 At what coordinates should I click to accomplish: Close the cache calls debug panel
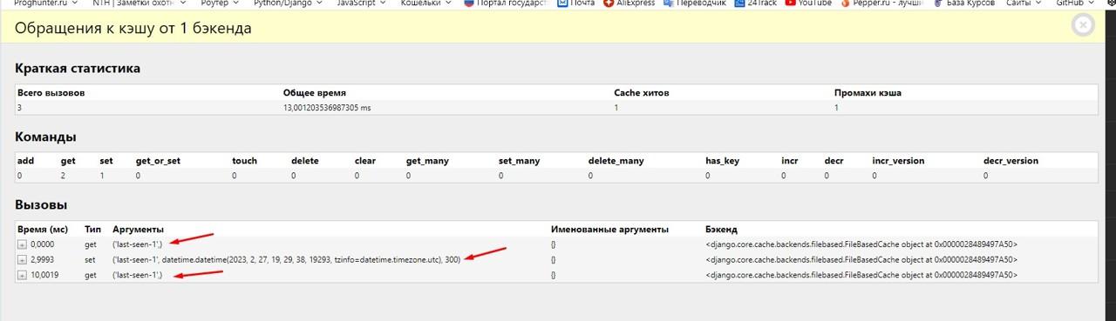1083,25
